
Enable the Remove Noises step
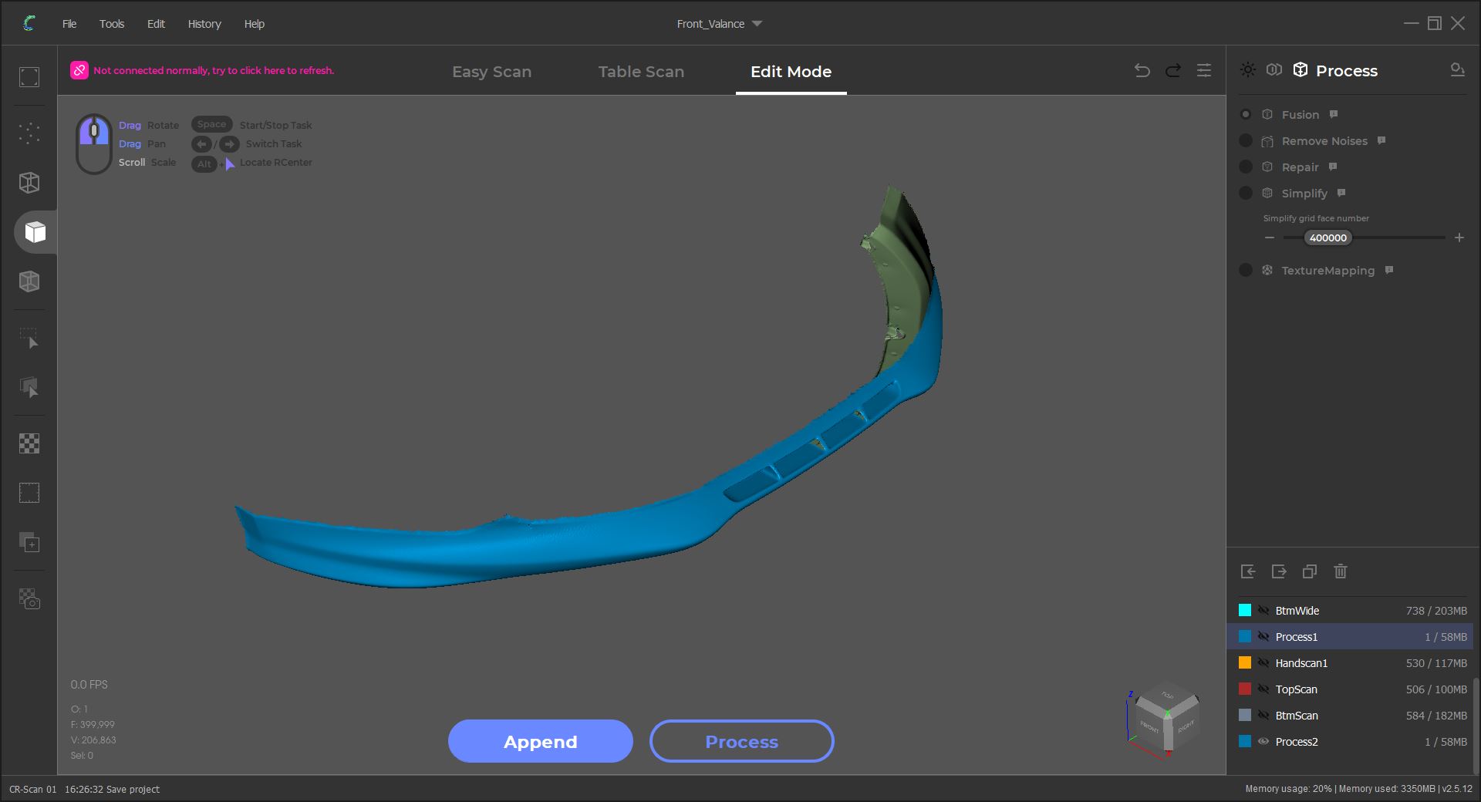pyautogui.click(x=1246, y=141)
